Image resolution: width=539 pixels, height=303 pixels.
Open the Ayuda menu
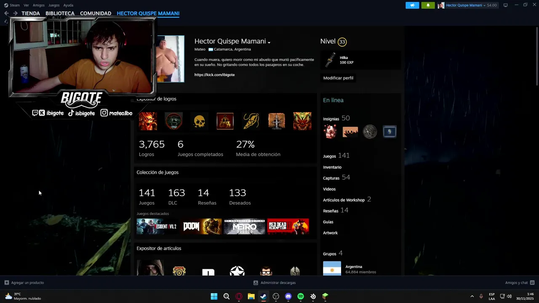coord(68,5)
